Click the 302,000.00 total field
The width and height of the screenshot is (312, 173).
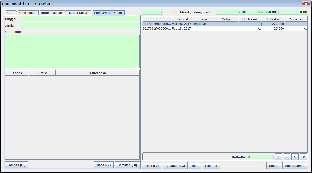[x=262, y=12]
